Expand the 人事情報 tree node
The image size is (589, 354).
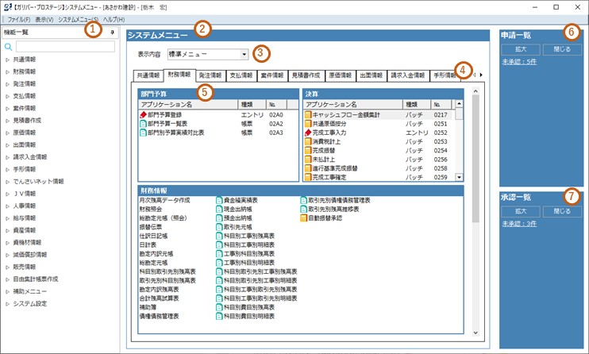pyautogui.click(x=7, y=204)
